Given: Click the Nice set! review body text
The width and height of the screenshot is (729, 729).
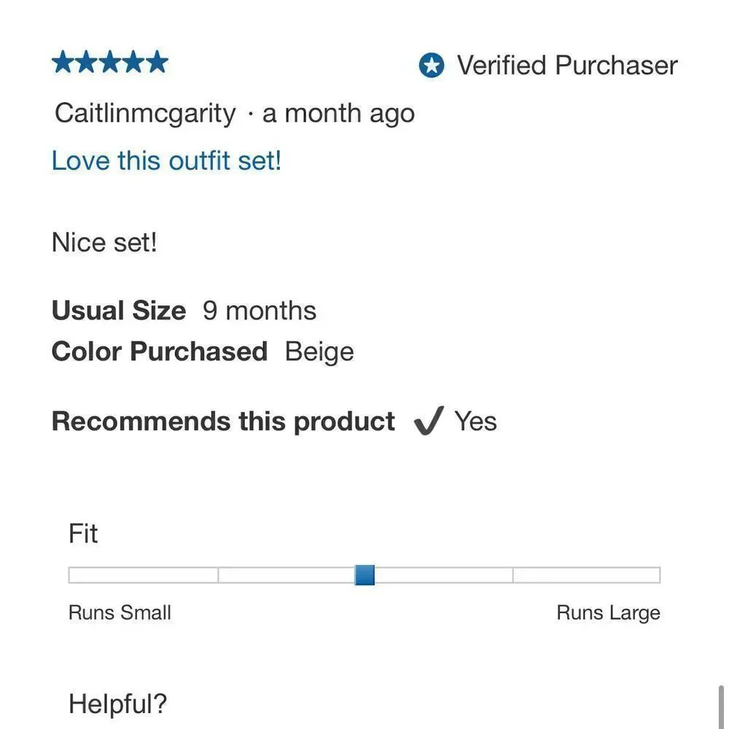Looking at the screenshot, I should [x=104, y=243].
